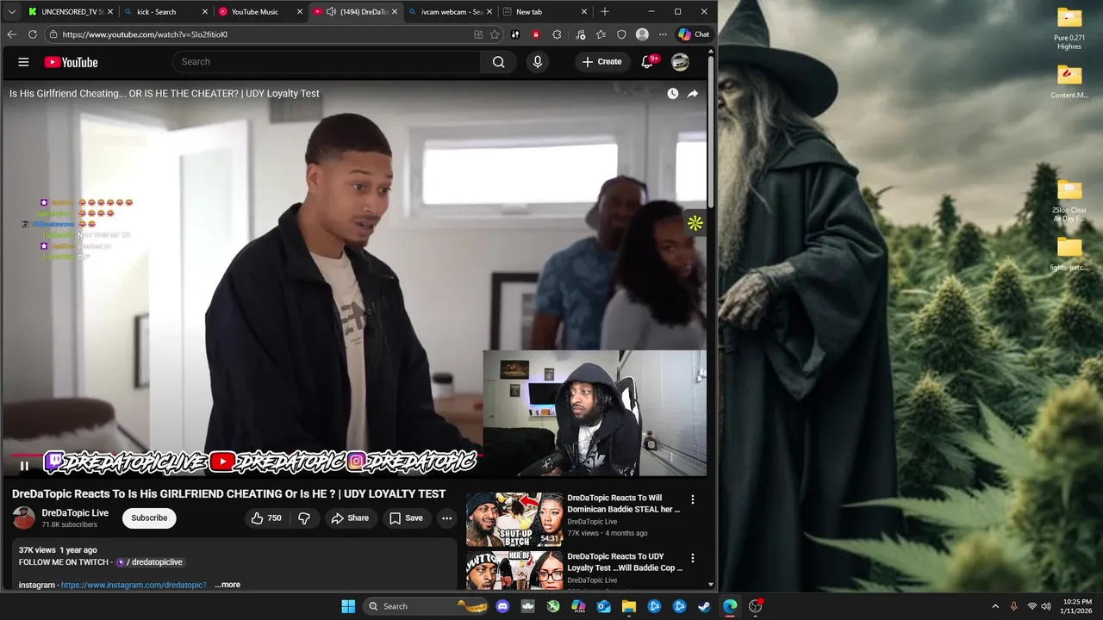The width and height of the screenshot is (1103, 620).
Task: Click the YouTube search magnifier button
Action: coord(498,62)
